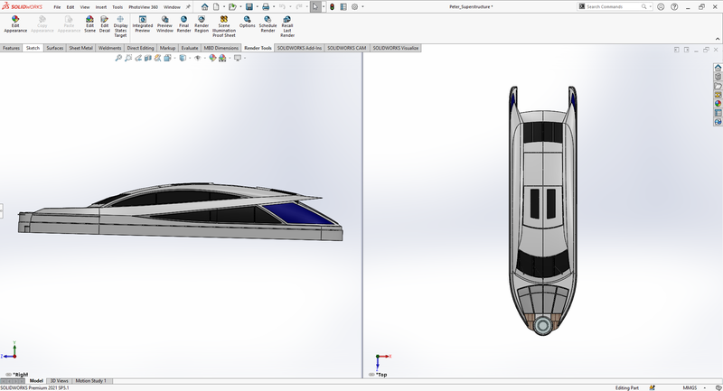
Task: Open the Edit Decal tool
Action: (x=105, y=24)
